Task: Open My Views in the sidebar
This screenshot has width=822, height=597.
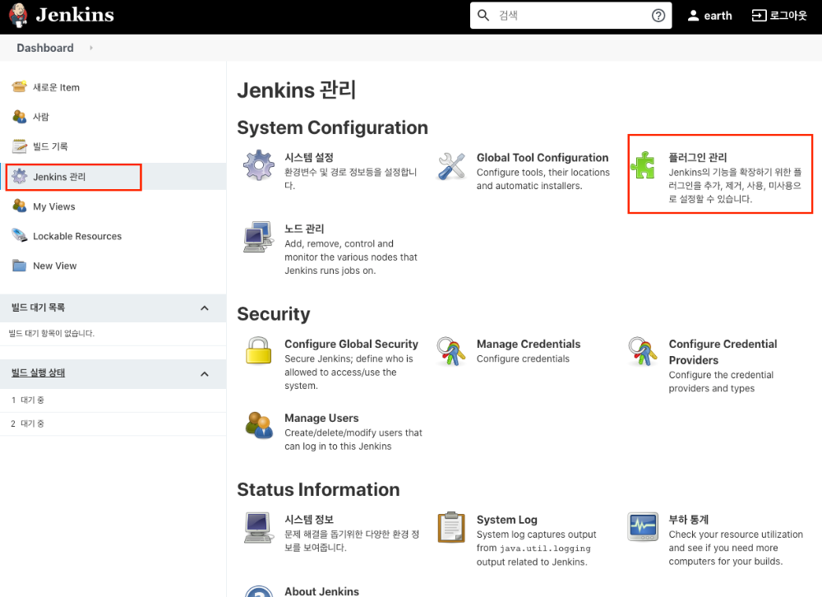Action: [x=54, y=206]
